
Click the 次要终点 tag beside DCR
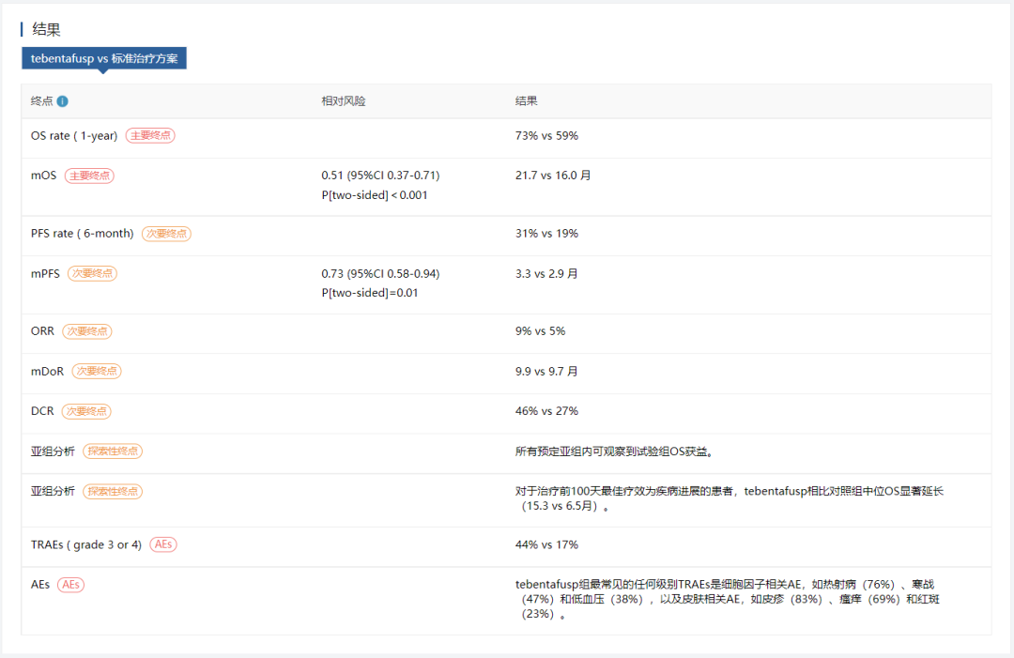(x=86, y=411)
